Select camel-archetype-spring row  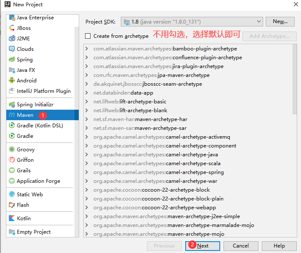(x=188, y=172)
